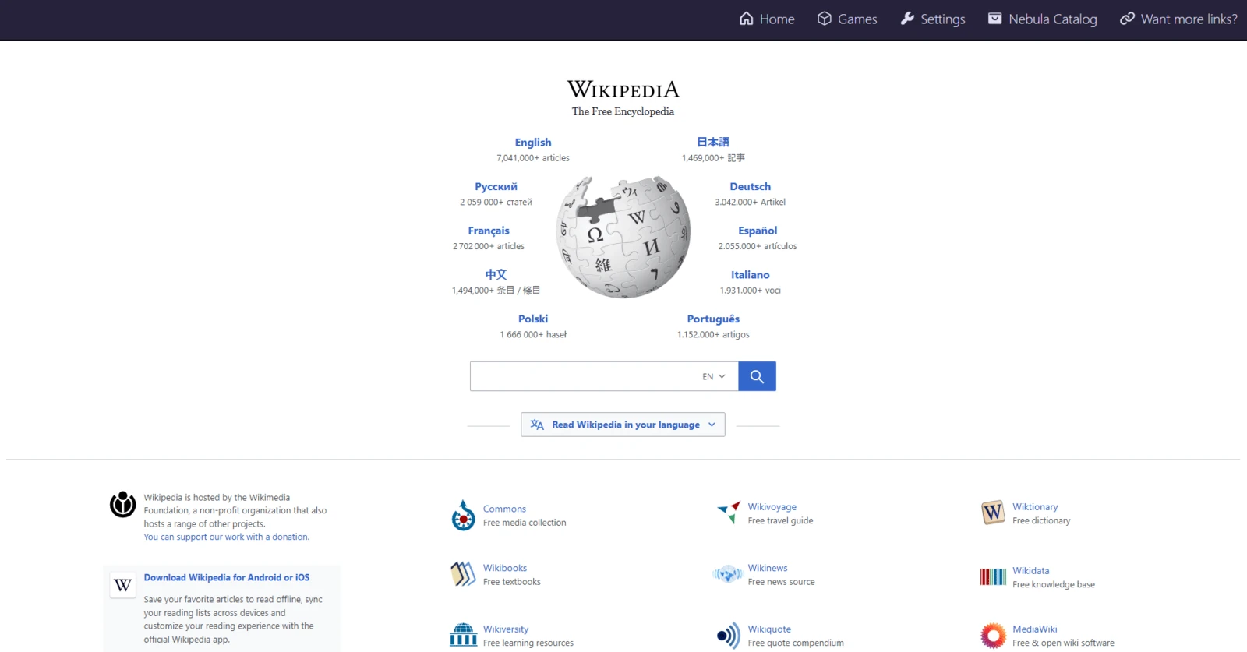Click the Wikiversity building logo
Screen dimensions: 1247x652
click(463, 635)
